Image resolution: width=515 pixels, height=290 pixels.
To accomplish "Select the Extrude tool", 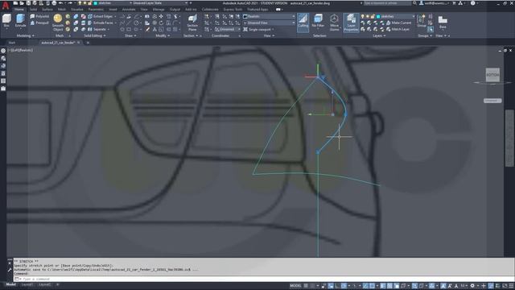I will [x=20, y=21].
